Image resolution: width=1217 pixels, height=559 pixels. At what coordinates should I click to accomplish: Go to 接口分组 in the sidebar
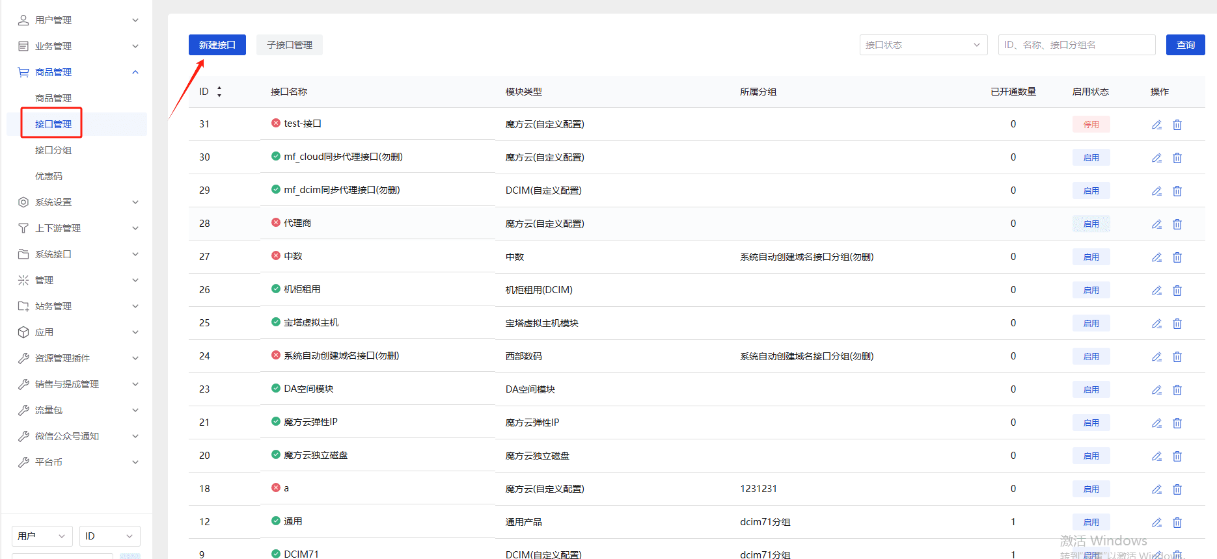[53, 150]
